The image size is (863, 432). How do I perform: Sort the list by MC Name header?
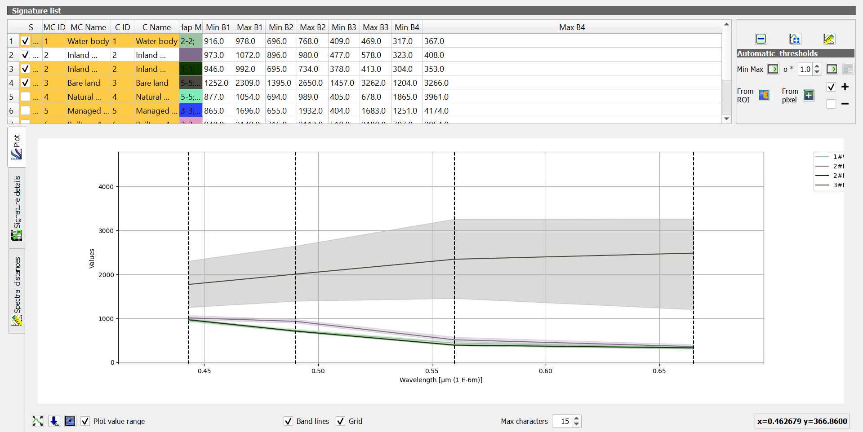(88, 27)
